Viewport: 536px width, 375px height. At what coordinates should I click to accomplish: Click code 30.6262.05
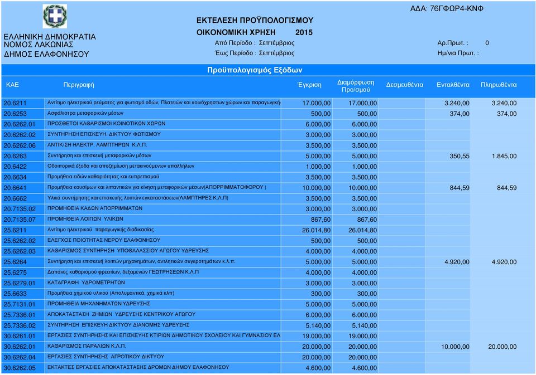[x=20, y=368]
